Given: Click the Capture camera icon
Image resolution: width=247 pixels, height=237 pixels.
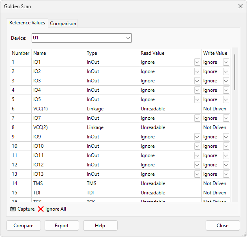Looking at the screenshot, I should [x=13, y=209].
